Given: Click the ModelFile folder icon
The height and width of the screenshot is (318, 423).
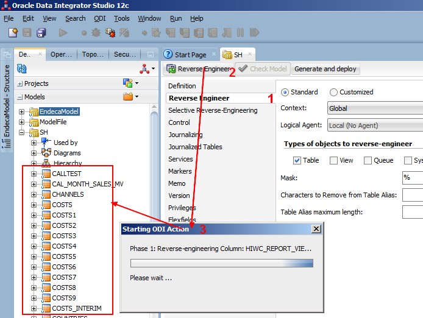Looking at the screenshot, I should [x=34, y=122].
